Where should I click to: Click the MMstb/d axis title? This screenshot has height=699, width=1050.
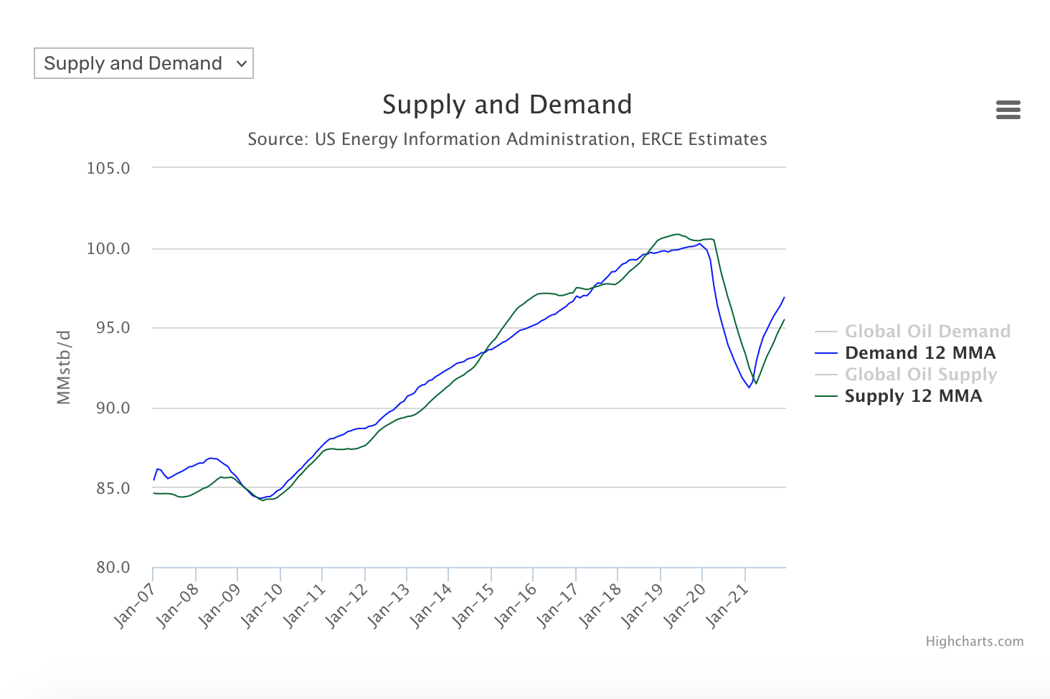64,367
